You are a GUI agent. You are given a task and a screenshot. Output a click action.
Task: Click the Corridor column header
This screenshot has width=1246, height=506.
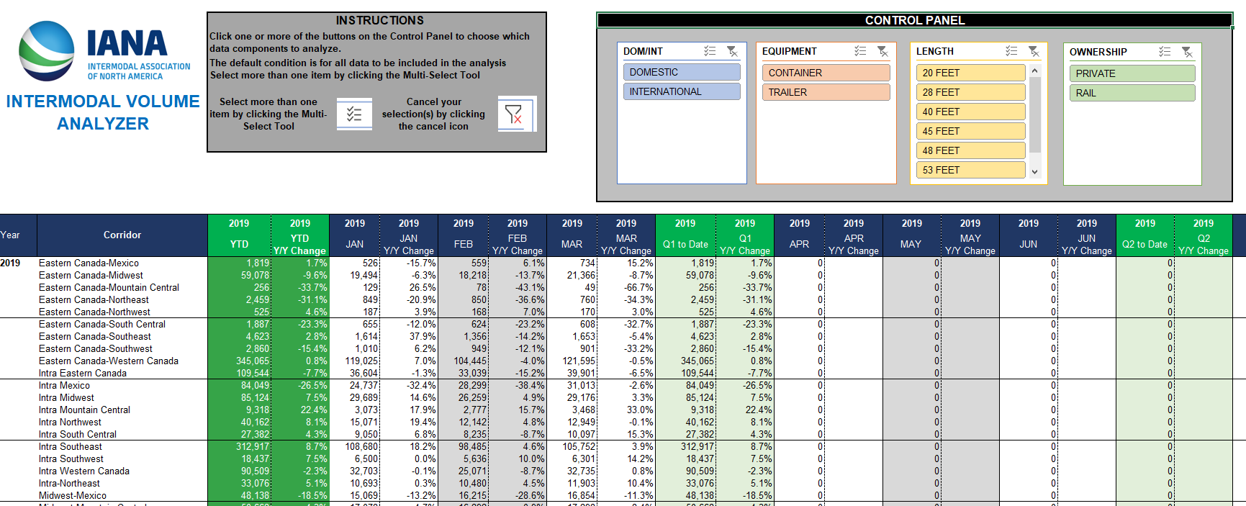(122, 235)
